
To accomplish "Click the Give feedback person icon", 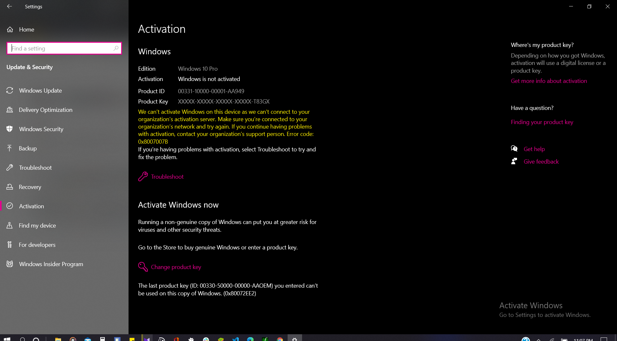I will coord(514,161).
